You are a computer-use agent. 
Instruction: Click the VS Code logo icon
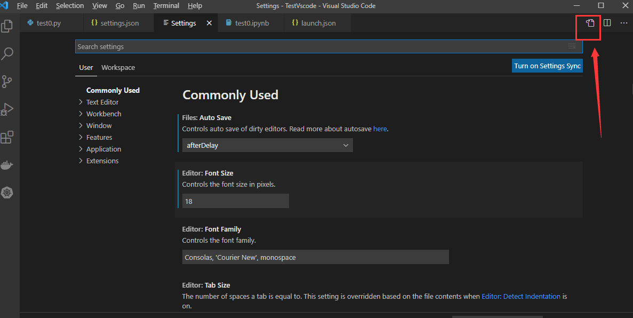tap(4, 5)
